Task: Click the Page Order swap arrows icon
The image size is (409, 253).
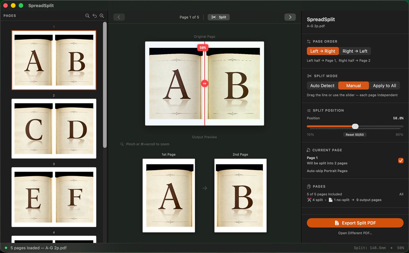Action: pos(309,41)
